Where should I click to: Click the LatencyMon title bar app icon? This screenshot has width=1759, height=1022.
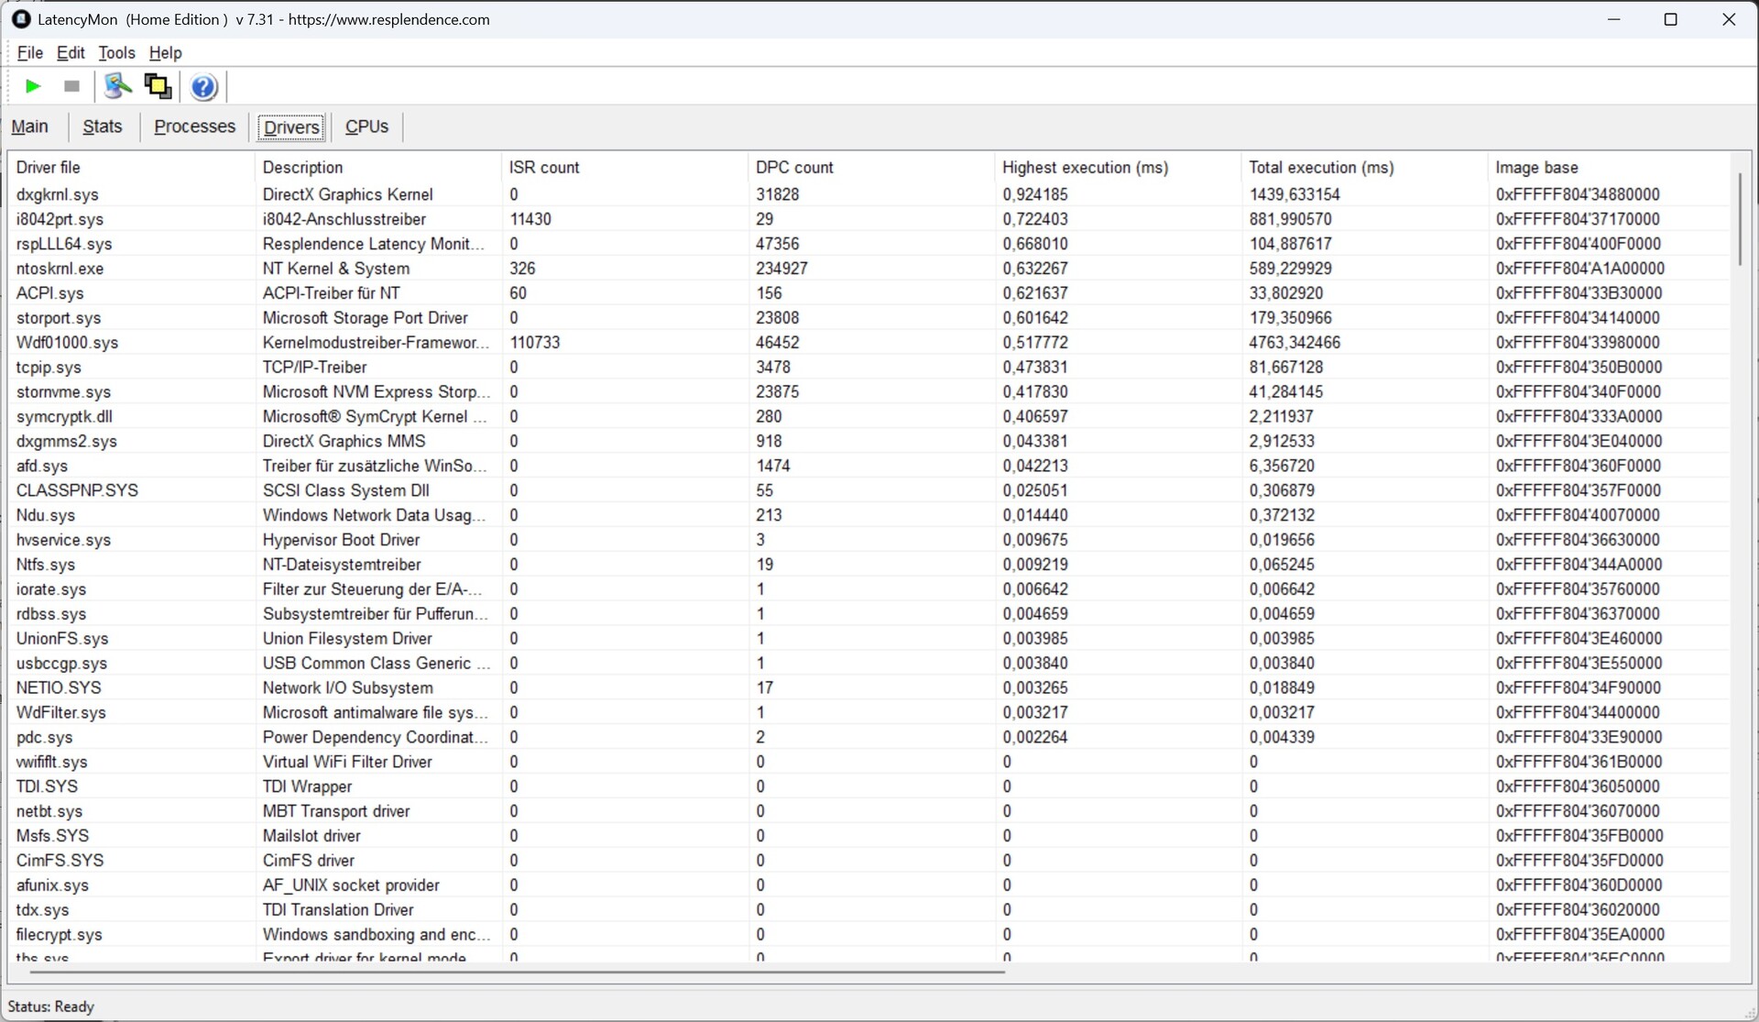coord(21,19)
